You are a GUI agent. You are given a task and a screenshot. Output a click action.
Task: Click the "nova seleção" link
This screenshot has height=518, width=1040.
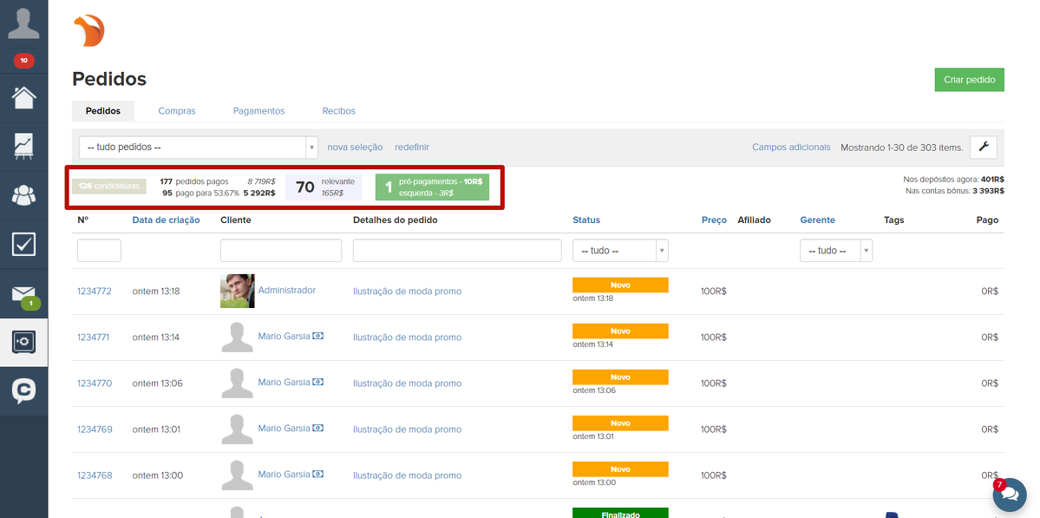pos(355,148)
